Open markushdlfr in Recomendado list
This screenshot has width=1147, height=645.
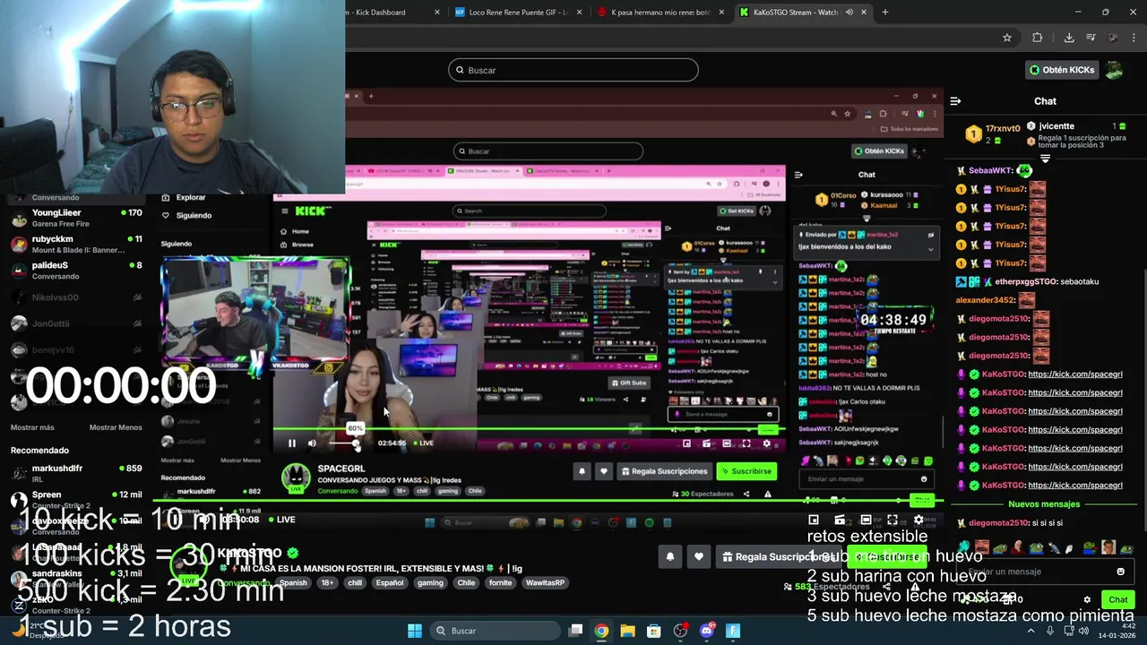coord(76,472)
